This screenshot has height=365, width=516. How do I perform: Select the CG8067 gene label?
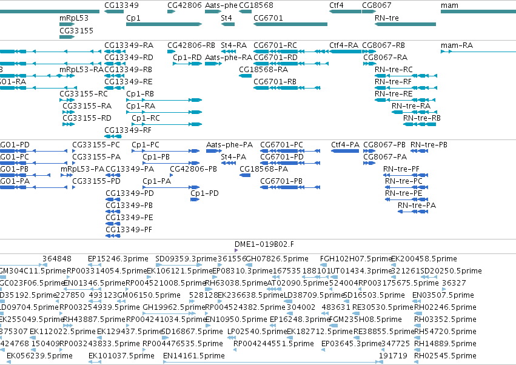377,5
